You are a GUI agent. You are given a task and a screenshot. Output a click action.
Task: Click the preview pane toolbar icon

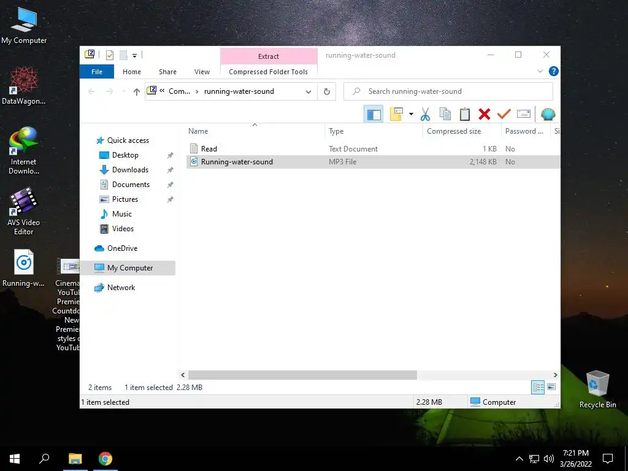point(373,115)
